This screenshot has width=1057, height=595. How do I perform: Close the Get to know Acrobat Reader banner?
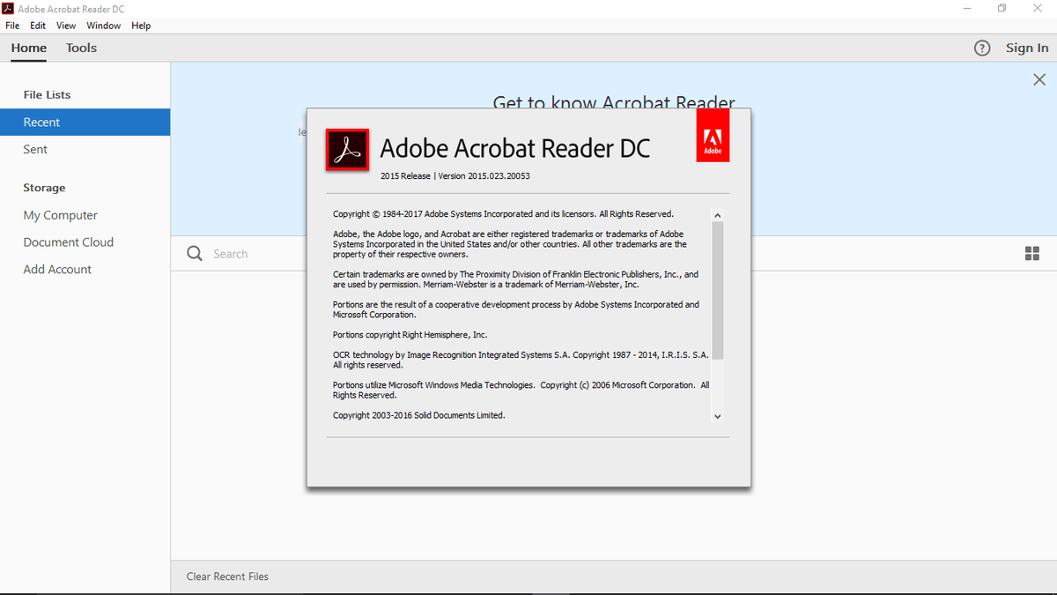click(1039, 80)
